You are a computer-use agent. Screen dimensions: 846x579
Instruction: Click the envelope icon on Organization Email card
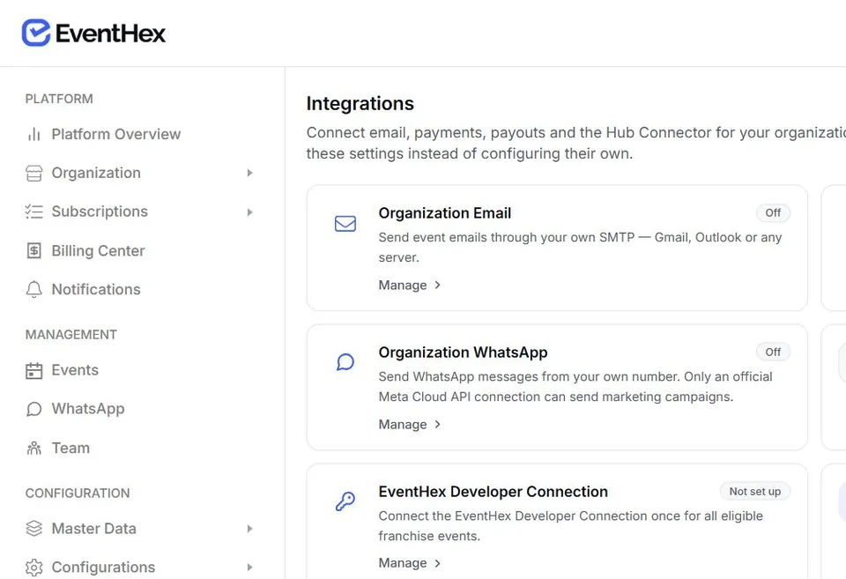point(345,223)
